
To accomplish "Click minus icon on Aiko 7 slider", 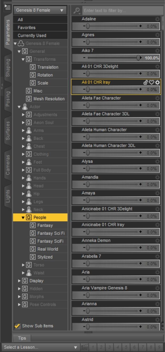I will (x=84, y=58).
